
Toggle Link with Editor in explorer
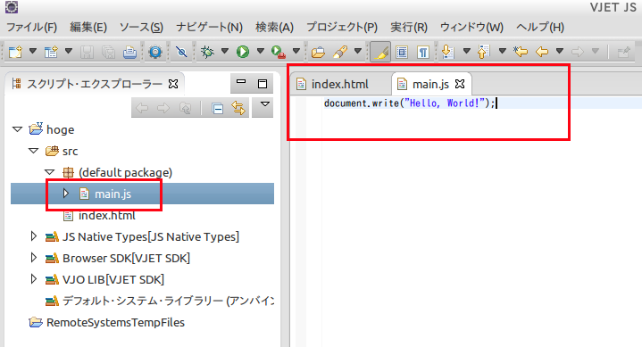(x=238, y=108)
